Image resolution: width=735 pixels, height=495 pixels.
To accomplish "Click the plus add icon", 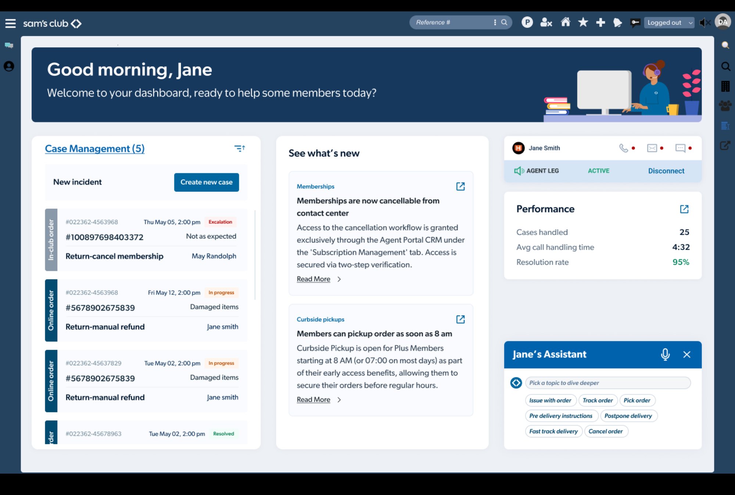I will 600,22.
